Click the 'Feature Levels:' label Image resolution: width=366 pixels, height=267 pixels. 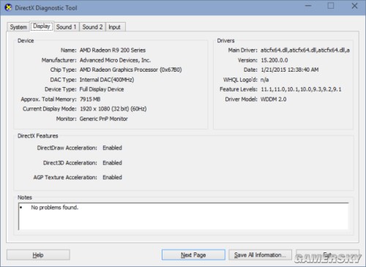(x=239, y=89)
